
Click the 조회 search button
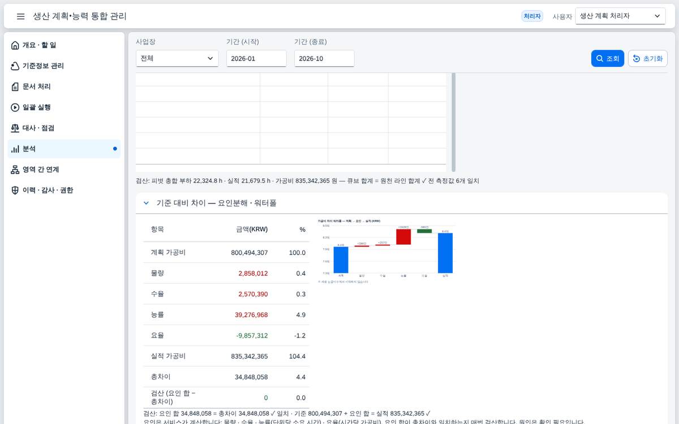608,59
